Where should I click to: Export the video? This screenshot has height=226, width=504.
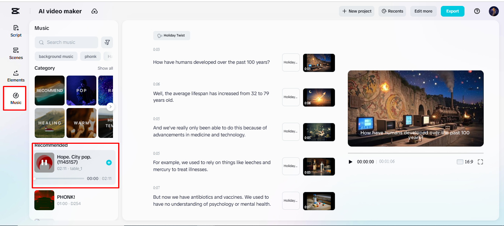point(452,11)
